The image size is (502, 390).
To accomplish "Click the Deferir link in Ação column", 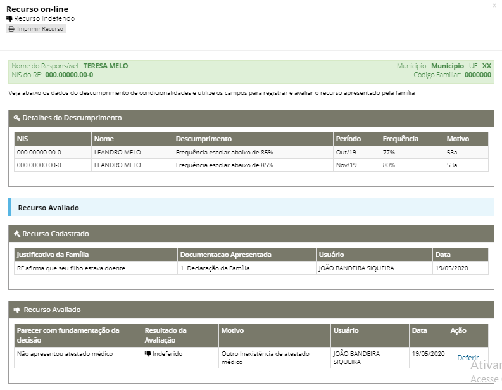I will [x=468, y=358].
